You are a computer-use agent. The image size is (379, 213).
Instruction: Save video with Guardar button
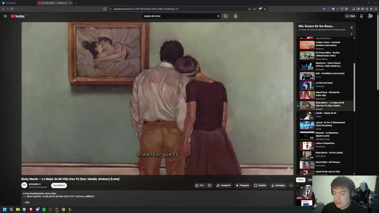[x=260, y=185]
